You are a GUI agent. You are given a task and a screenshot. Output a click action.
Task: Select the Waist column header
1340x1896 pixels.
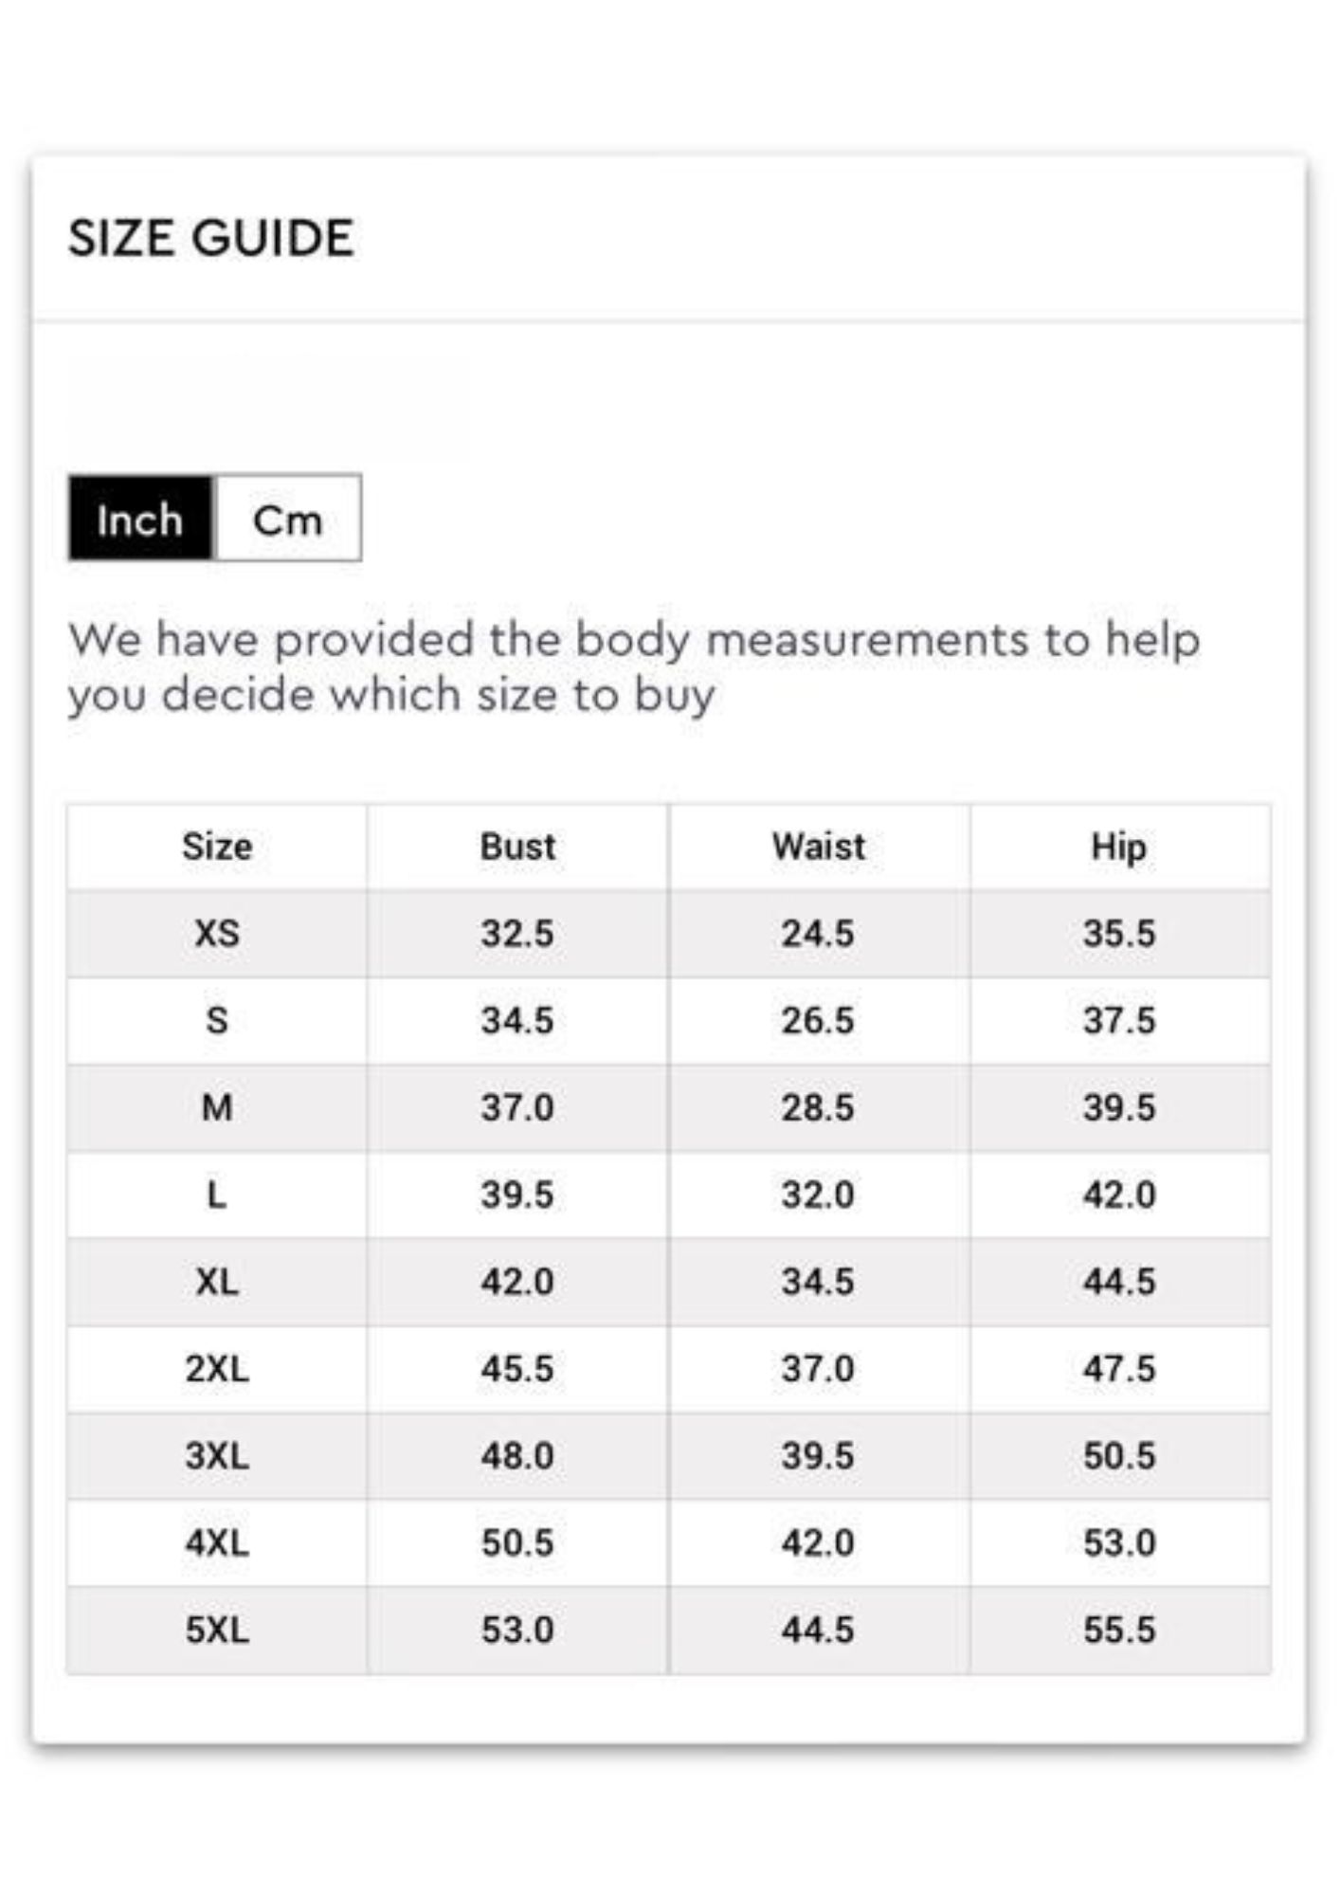point(819,847)
